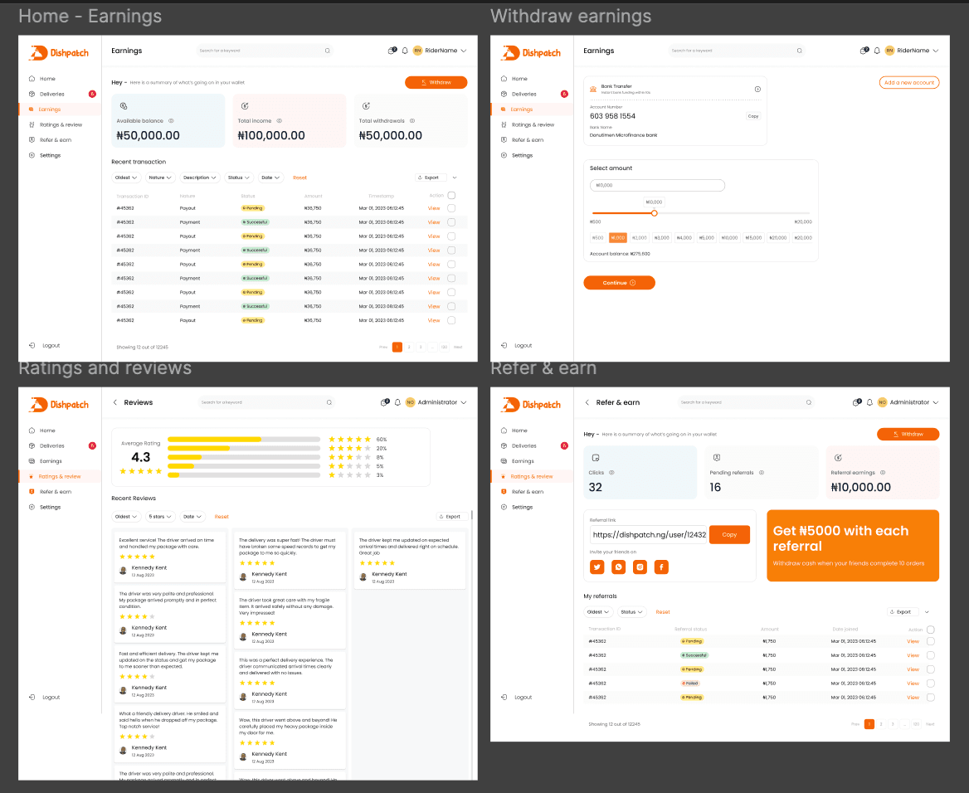Click Settings gear icon in Refer & earn sidebar
The width and height of the screenshot is (969, 793).
pyautogui.click(x=504, y=507)
